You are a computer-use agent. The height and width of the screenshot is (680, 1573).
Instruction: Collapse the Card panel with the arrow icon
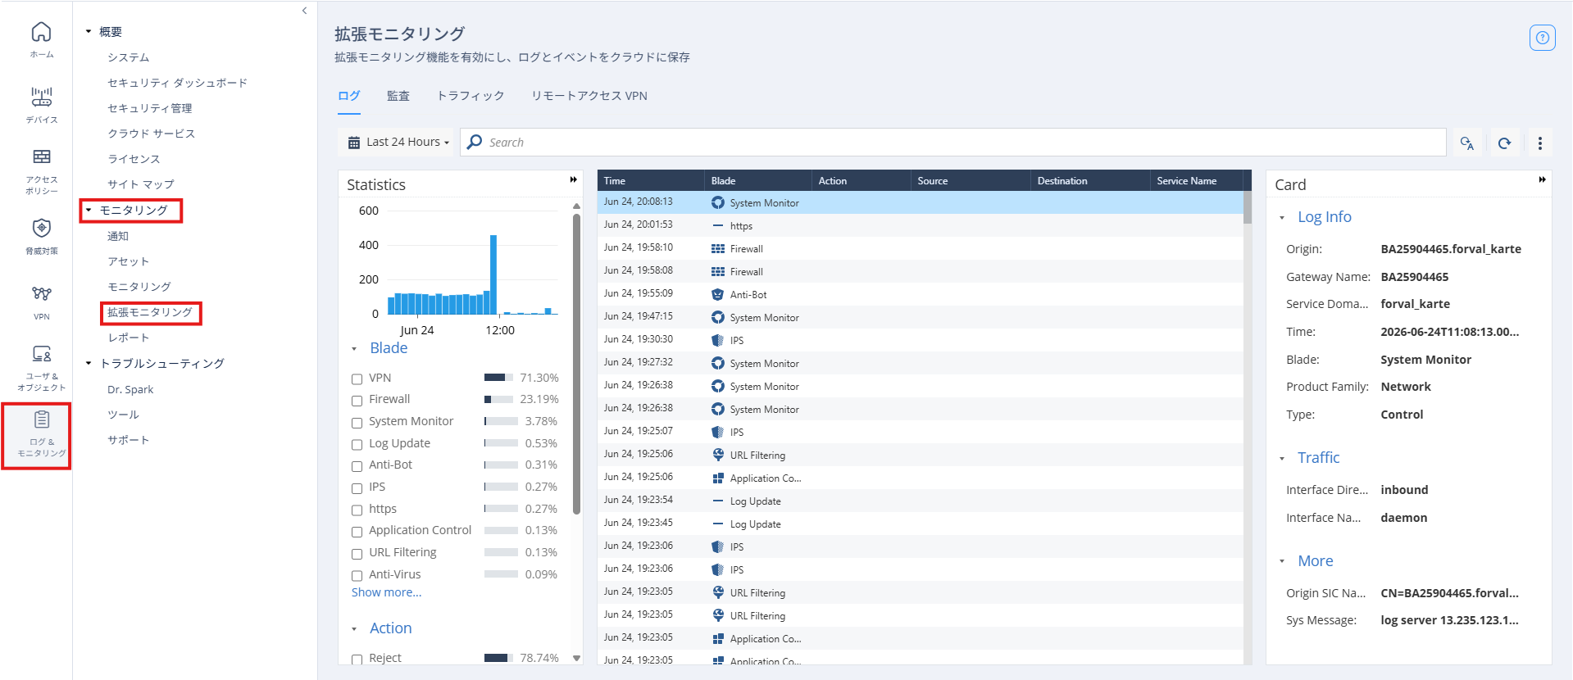(1542, 179)
